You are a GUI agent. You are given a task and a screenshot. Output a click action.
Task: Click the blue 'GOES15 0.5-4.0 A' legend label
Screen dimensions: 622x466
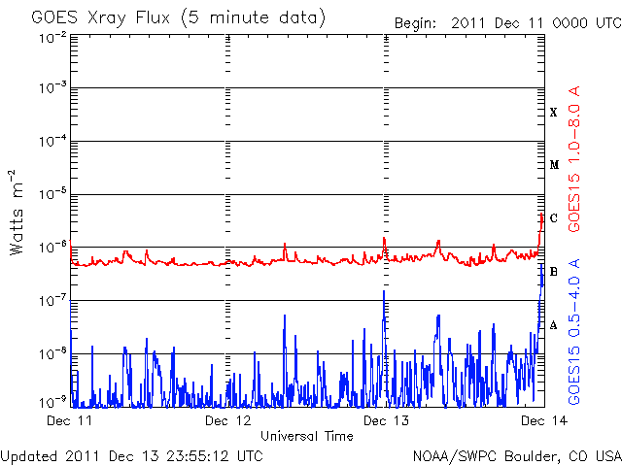(574, 332)
